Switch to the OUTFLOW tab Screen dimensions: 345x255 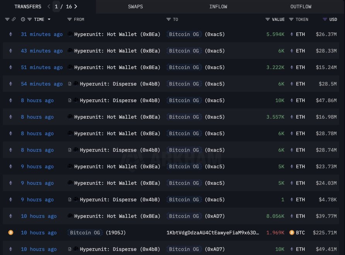click(x=301, y=6)
